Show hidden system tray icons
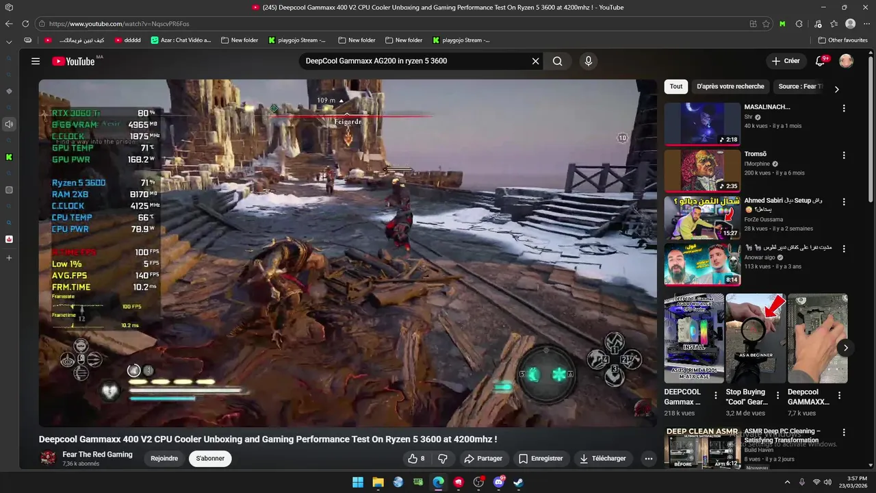876x493 pixels. 787,482
